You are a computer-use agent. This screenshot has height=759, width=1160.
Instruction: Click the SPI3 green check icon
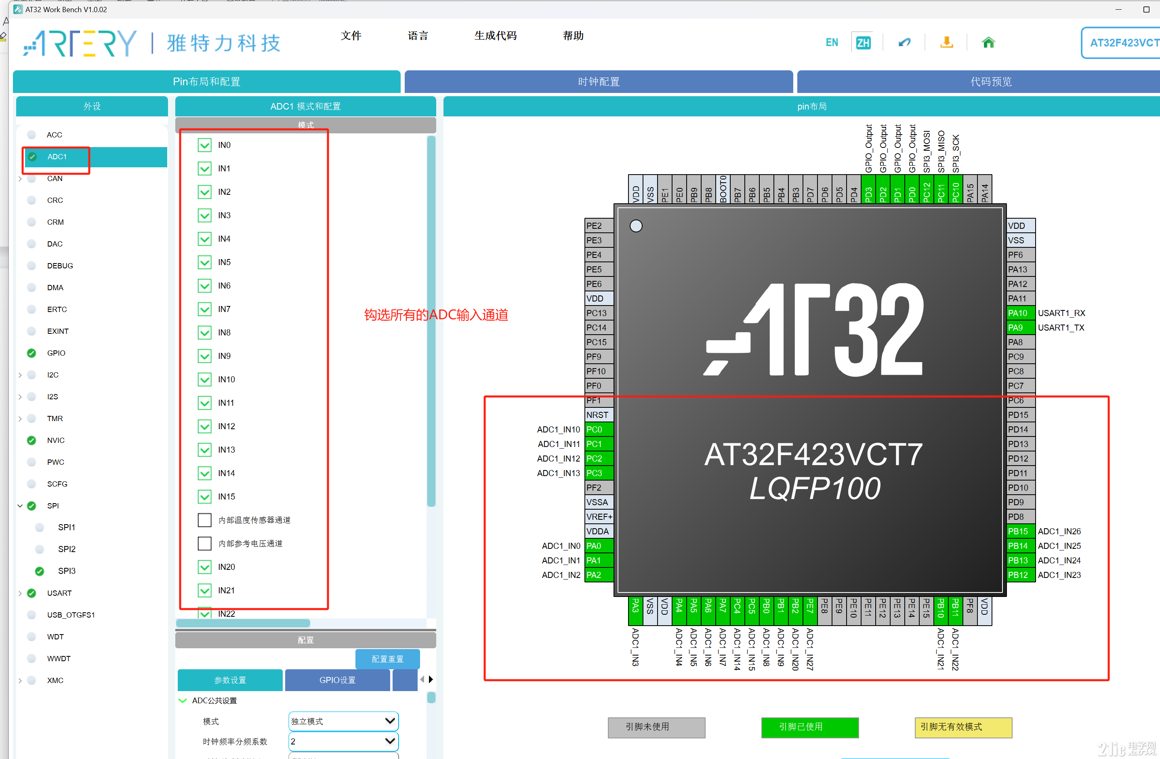coord(40,571)
